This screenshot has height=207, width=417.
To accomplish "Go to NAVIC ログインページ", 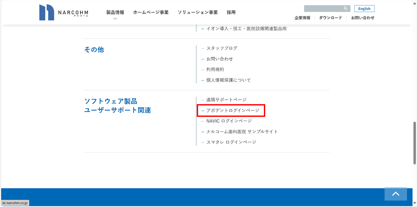I will 229,121.
